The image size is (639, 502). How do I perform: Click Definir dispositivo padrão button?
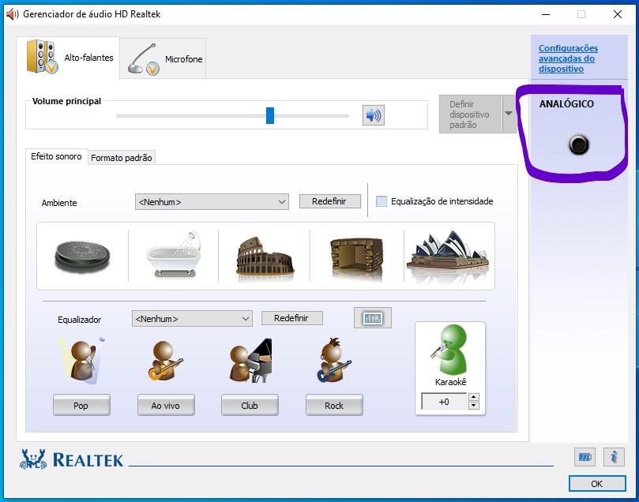[x=471, y=114]
